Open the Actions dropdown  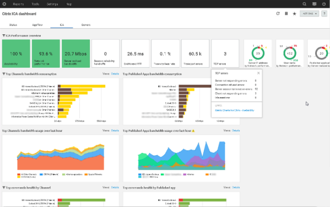(310, 13)
